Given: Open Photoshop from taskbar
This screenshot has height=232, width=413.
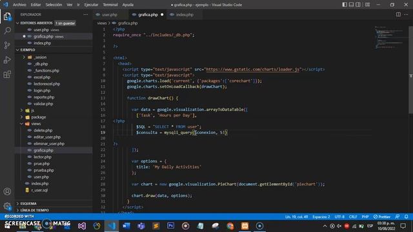Looking at the screenshot, I should click(x=170, y=226).
